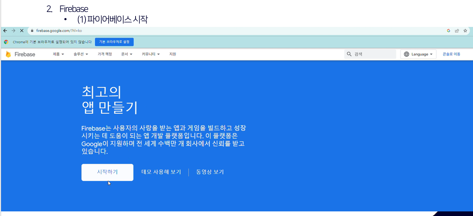Click the 데모 사용해 보기 link
Image resolution: width=473 pixels, height=216 pixels.
[x=161, y=172]
